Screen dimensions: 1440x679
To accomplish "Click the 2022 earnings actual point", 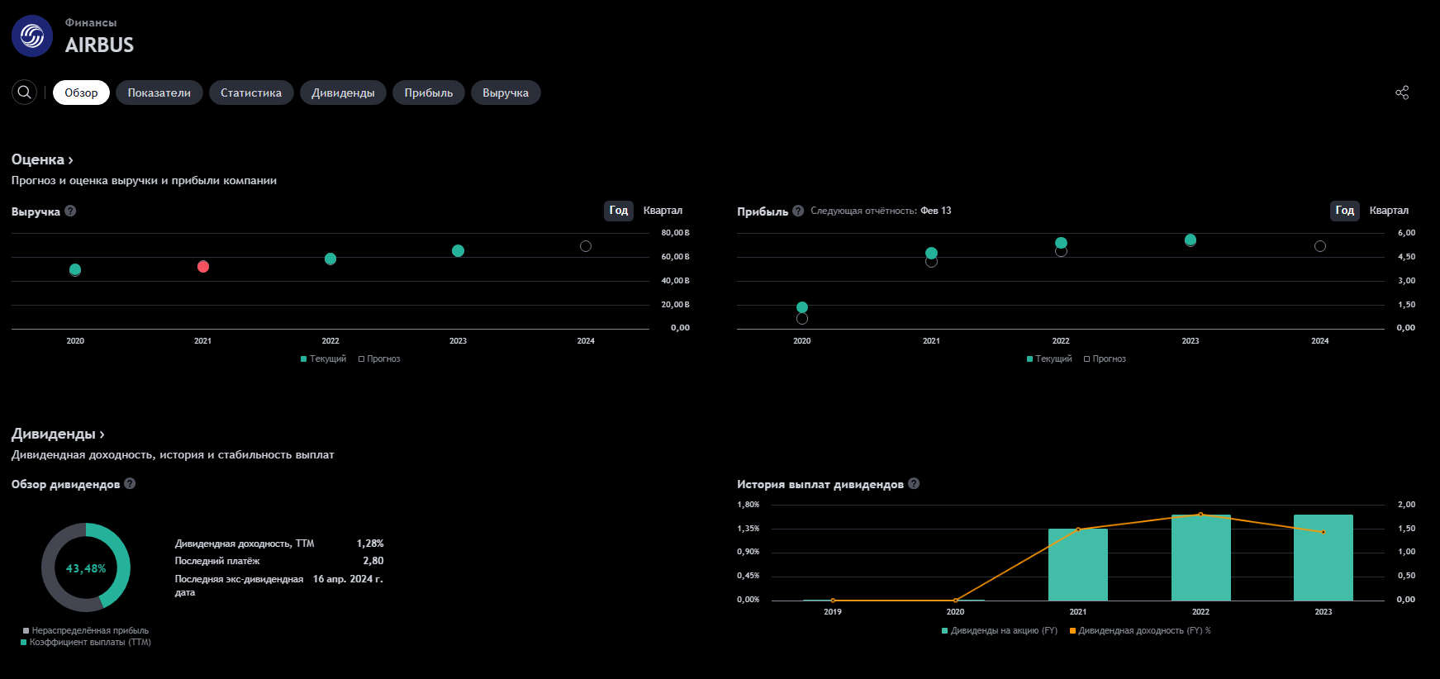I will tap(1061, 243).
